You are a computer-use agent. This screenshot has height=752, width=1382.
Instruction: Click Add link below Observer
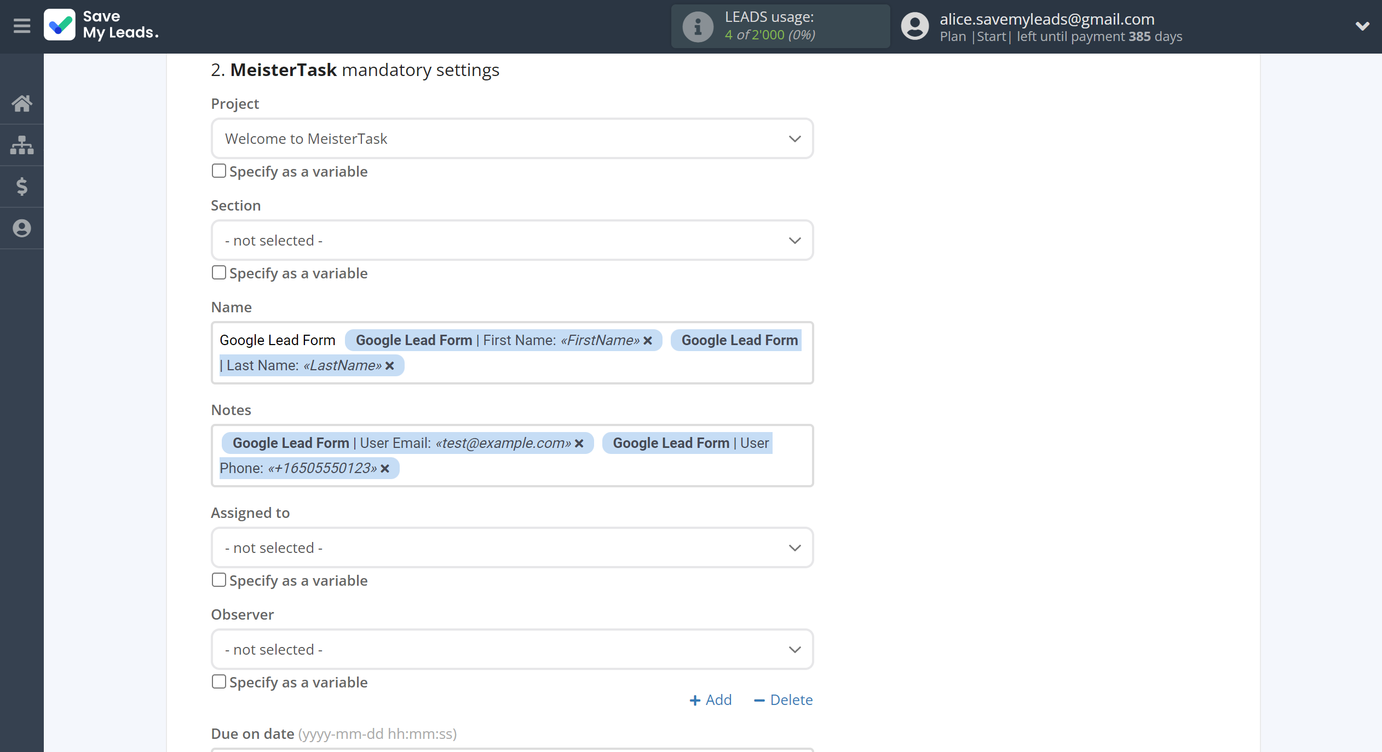coord(710,700)
